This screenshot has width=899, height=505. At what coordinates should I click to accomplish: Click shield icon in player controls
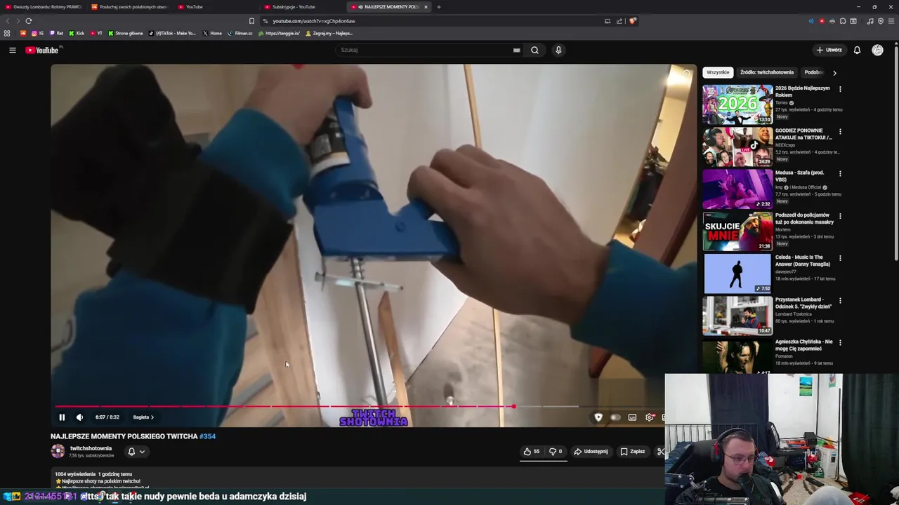click(x=598, y=417)
